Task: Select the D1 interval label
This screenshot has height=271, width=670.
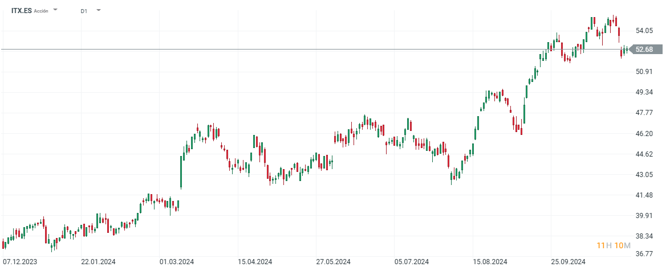Action: point(84,11)
